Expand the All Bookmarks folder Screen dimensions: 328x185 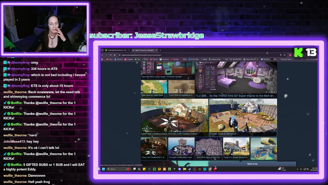tap(312, 59)
